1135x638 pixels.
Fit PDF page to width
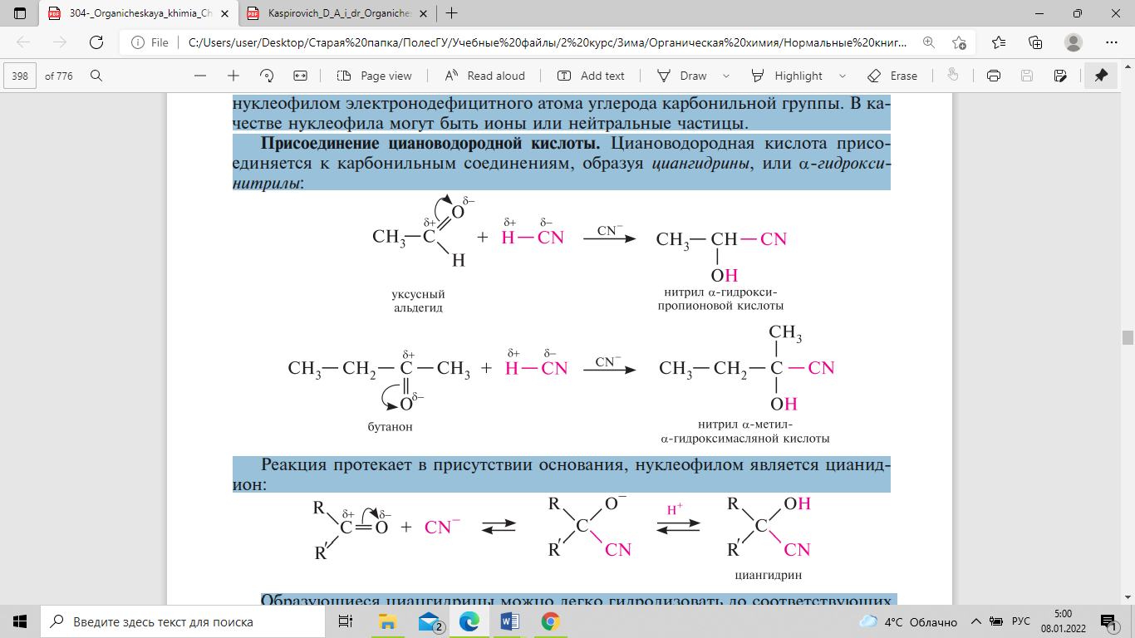coord(301,76)
